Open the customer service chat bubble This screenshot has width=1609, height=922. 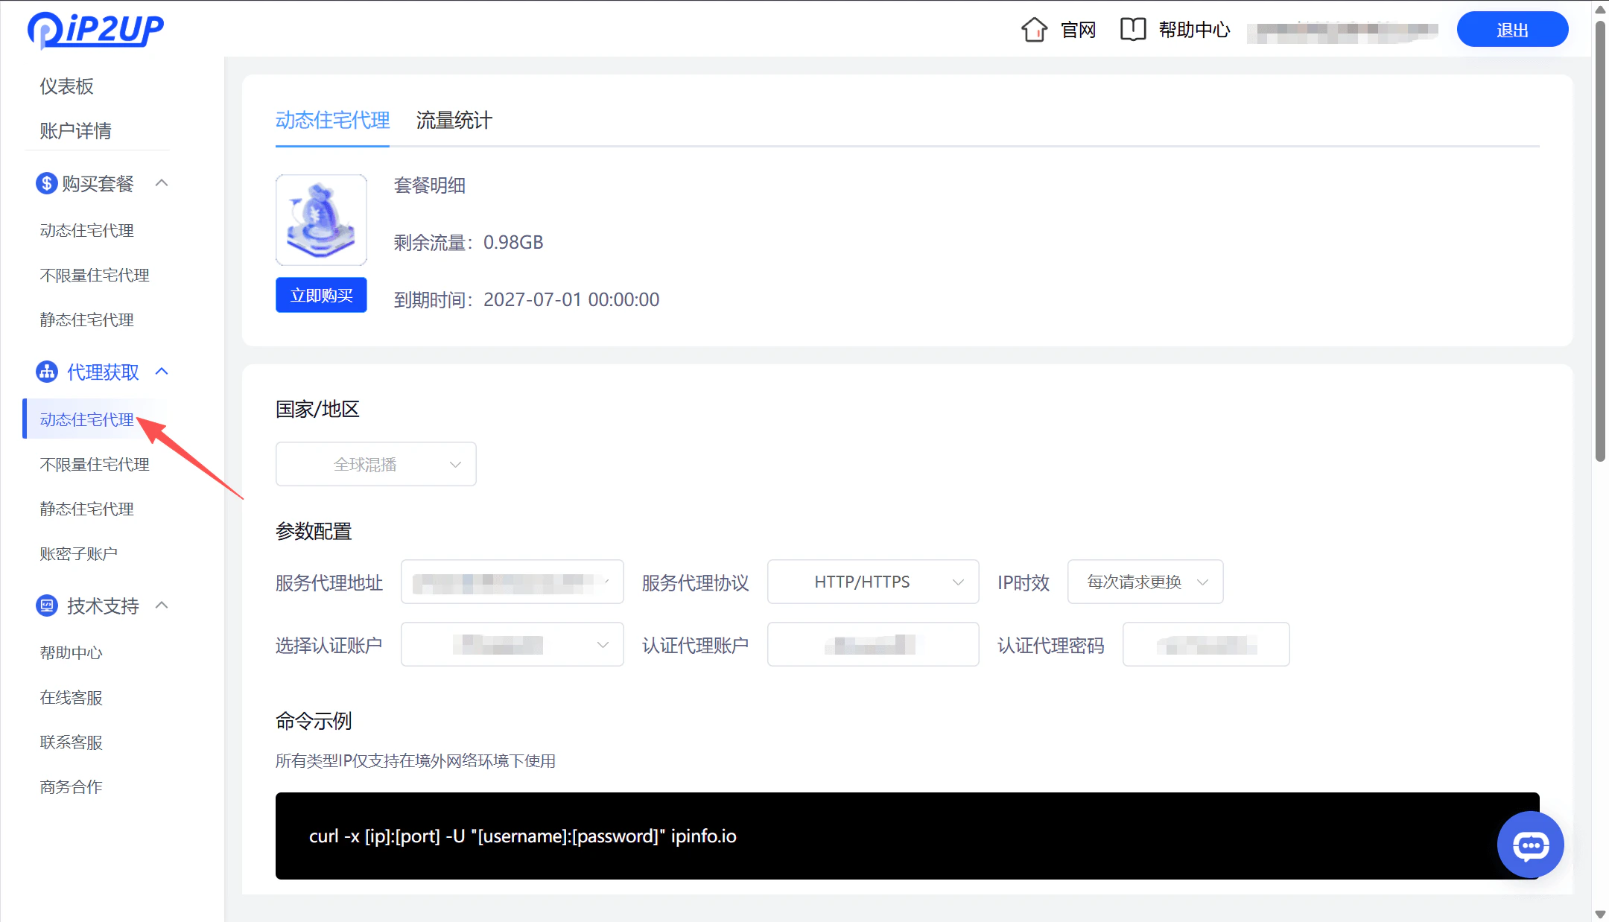[1530, 845]
